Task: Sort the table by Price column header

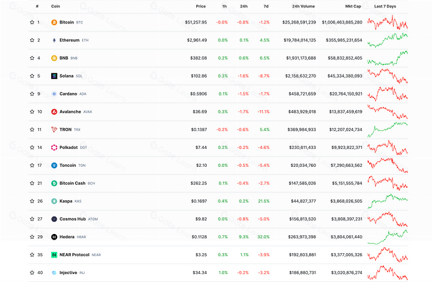Action: point(201,6)
